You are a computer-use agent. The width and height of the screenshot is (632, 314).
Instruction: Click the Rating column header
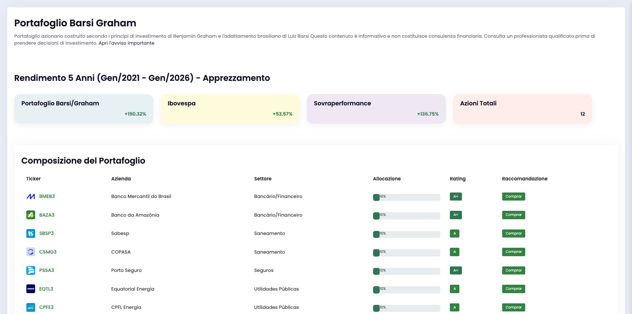pos(458,179)
